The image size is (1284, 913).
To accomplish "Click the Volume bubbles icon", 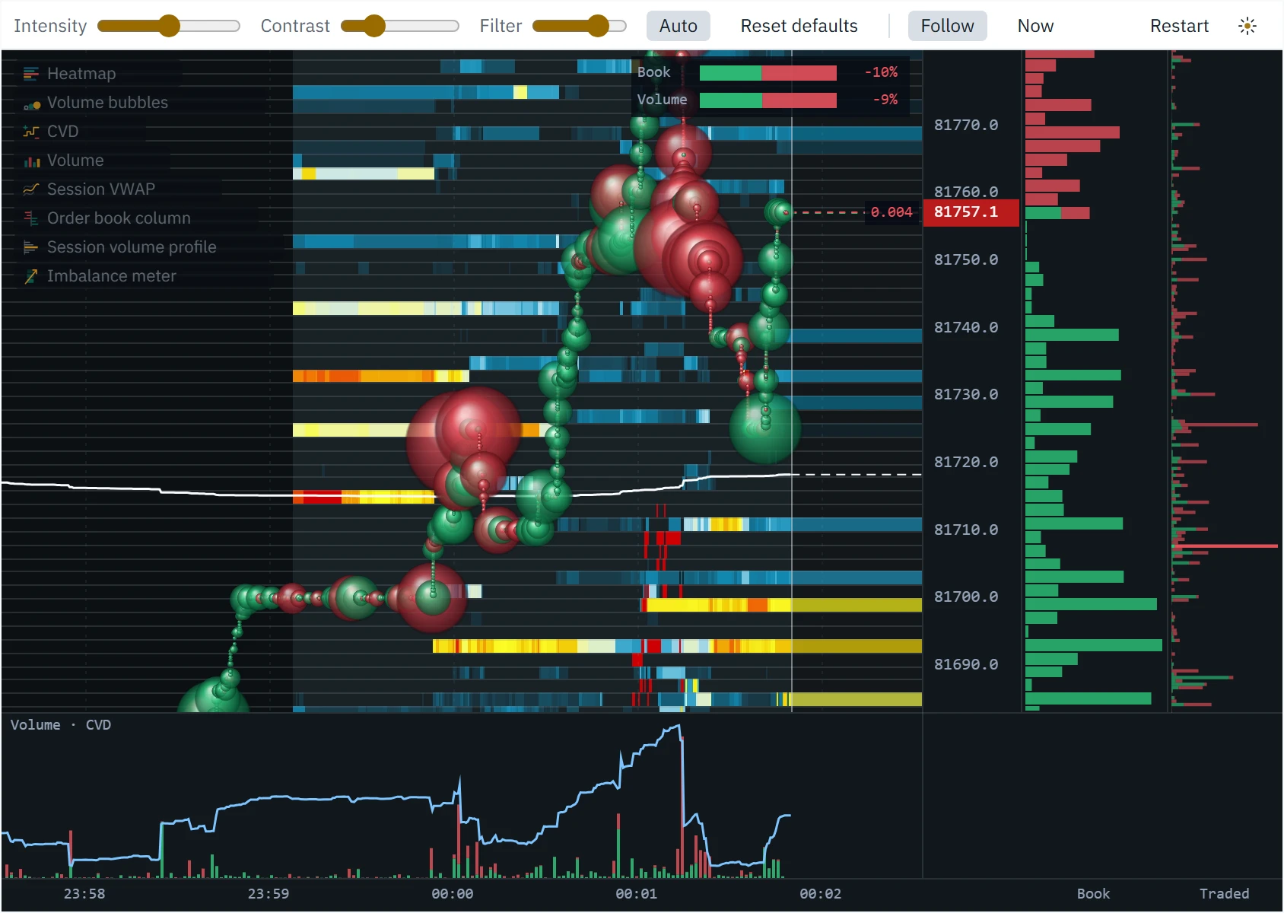I will [x=31, y=103].
